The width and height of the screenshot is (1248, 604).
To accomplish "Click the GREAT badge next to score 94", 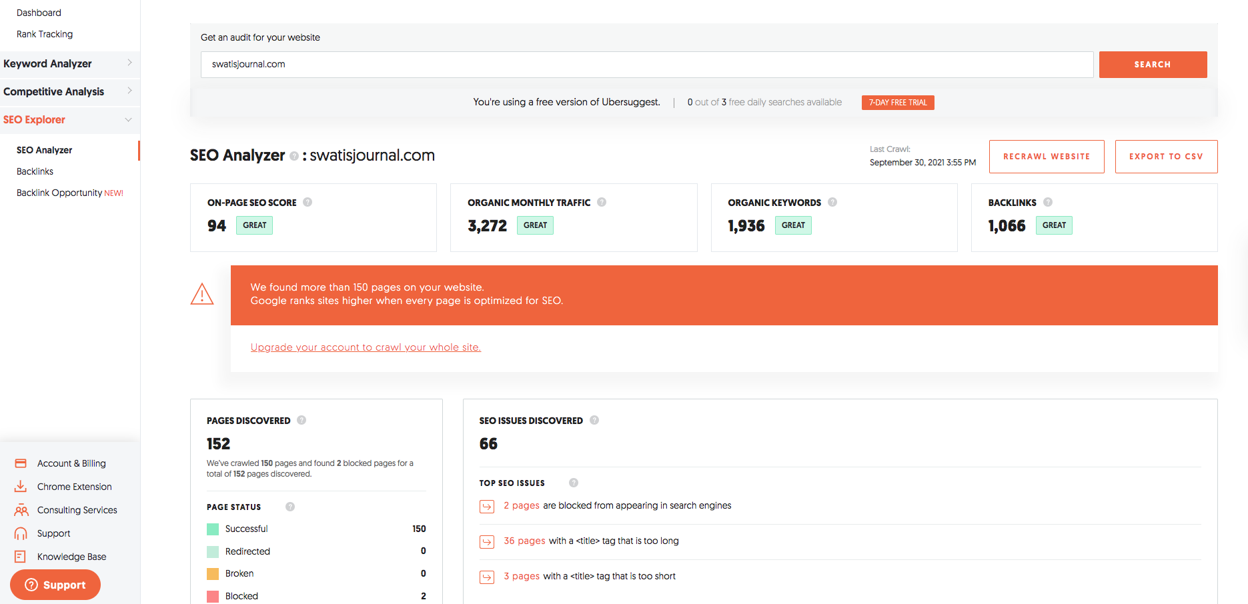I will [254, 225].
